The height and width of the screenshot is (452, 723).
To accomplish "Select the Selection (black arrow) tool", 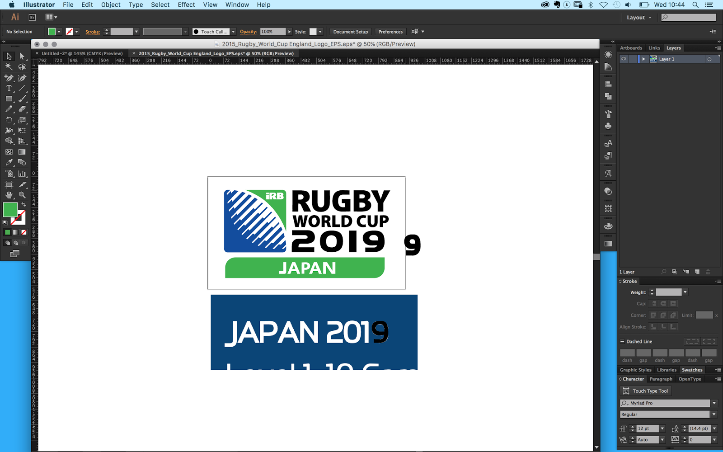I will coord(9,56).
